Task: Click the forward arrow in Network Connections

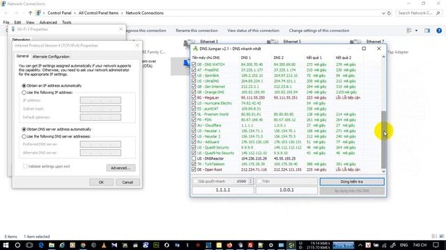Action: pos(16,13)
